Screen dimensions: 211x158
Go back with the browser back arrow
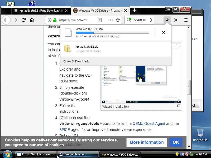(6, 20)
